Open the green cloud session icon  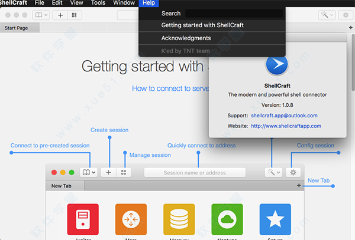click(227, 219)
